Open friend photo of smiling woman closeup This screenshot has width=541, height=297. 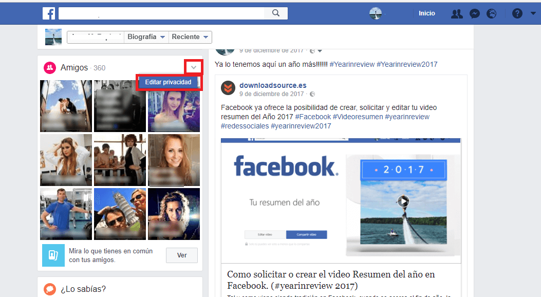click(x=174, y=160)
